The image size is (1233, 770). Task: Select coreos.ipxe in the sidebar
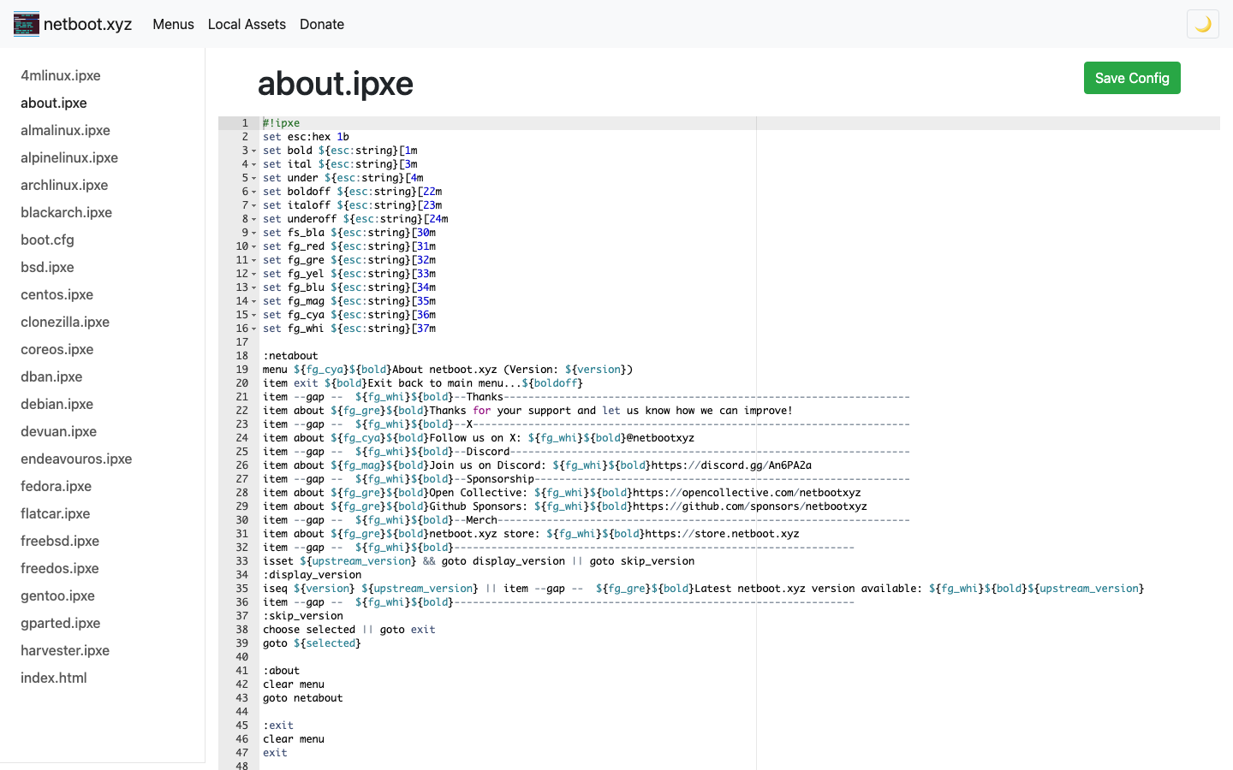click(x=57, y=349)
